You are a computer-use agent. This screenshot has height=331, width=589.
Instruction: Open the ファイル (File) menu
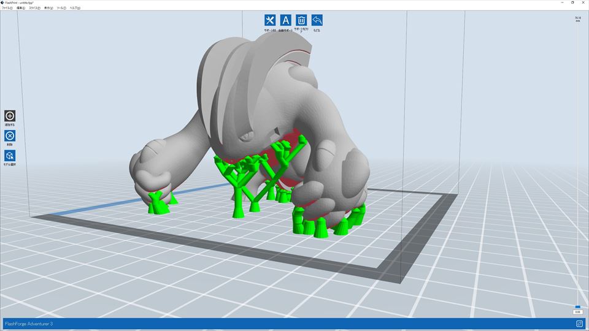[7, 8]
